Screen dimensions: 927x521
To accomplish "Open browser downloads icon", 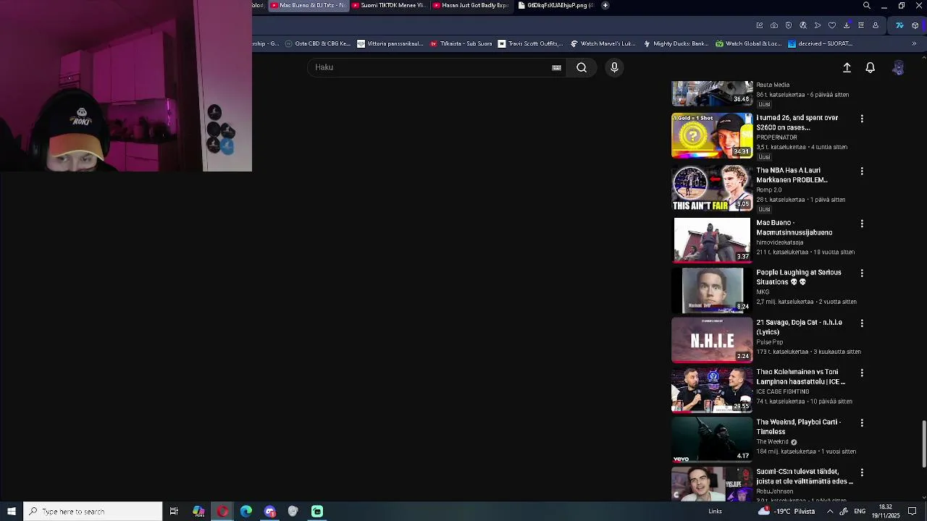I will (847, 25).
